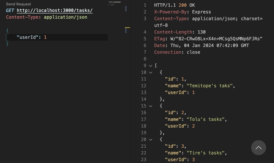Click the "id": 1 line
The width and height of the screenshot is (274, 163).
[175, 79]
